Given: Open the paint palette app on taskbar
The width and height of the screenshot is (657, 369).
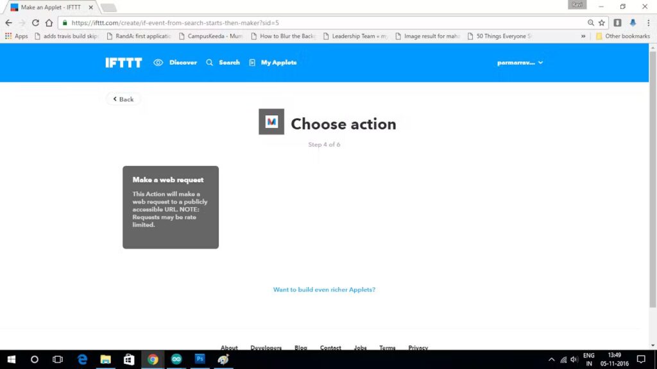Looking at the screenshot, I should (223, 359).
